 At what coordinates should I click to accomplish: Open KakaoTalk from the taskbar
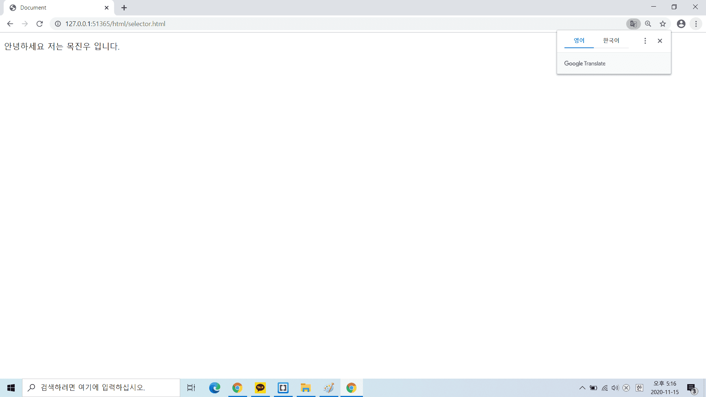click(260, 388)
